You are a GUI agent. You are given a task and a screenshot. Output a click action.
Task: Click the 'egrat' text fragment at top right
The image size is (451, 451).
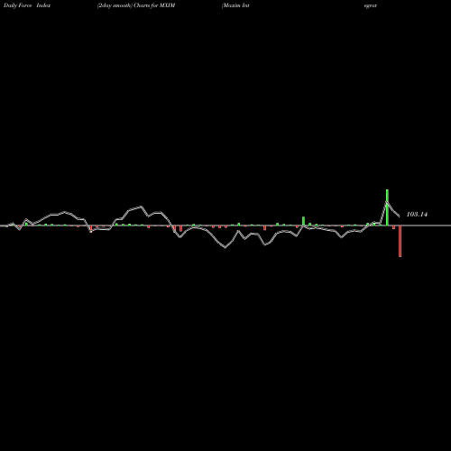(371, 5)
